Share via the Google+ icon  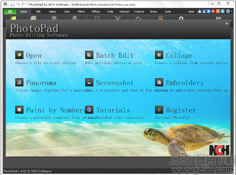[x=213, y=11]
